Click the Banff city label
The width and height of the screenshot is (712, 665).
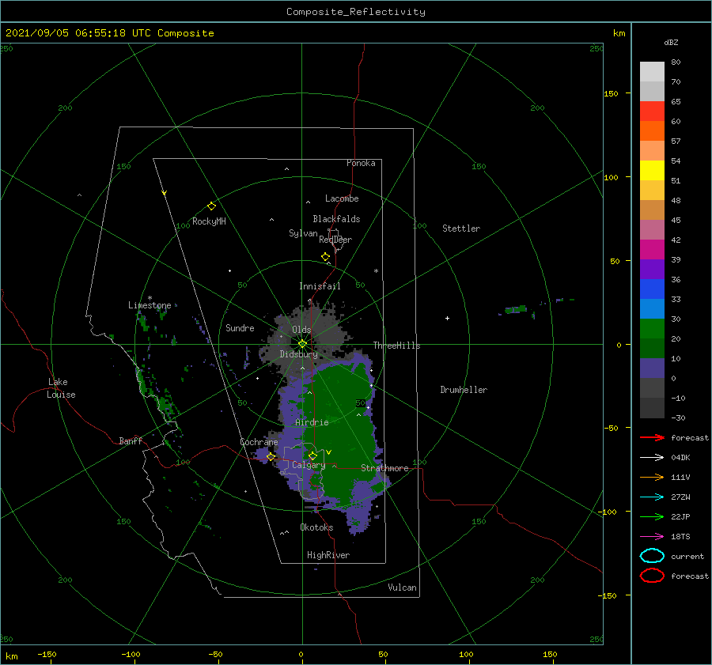click(x=131, y=440)
